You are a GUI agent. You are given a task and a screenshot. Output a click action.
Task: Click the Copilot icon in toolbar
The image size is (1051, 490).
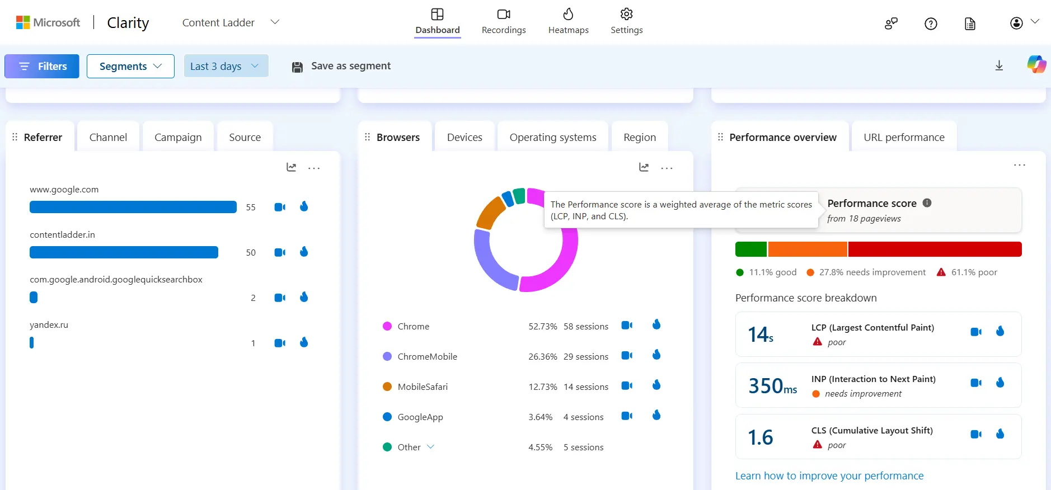1036,65
